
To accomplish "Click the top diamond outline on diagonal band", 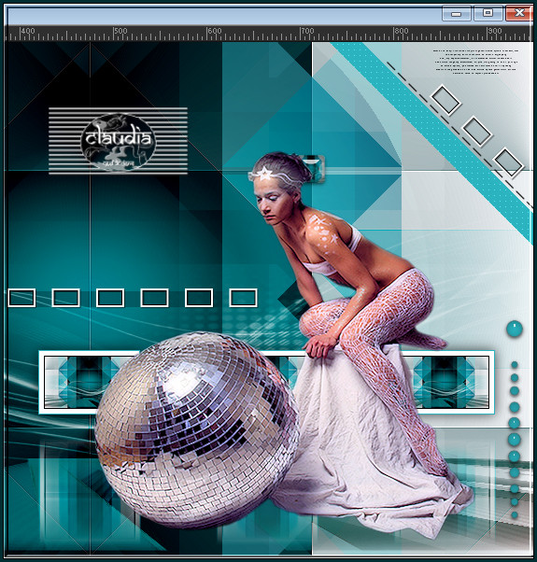I will [x=445, y=100].
